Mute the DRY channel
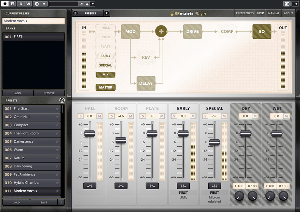300x212 pixels. 255,116
